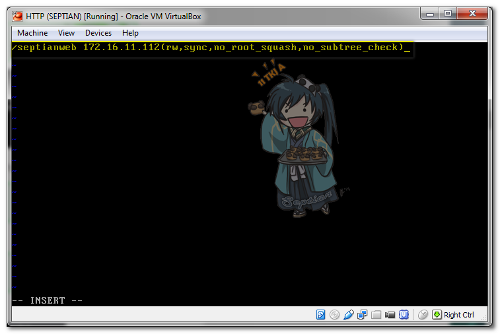Click the virtualization CPU status icon
Screen dimensions: 500x334
pyautogui.click(x=404, y=315)
